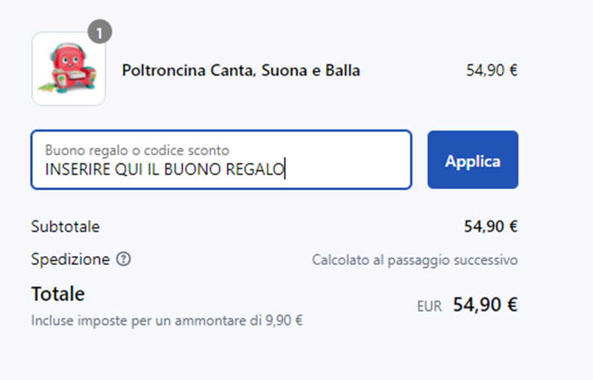Click the item price 54,90 € beside product name

492,71
